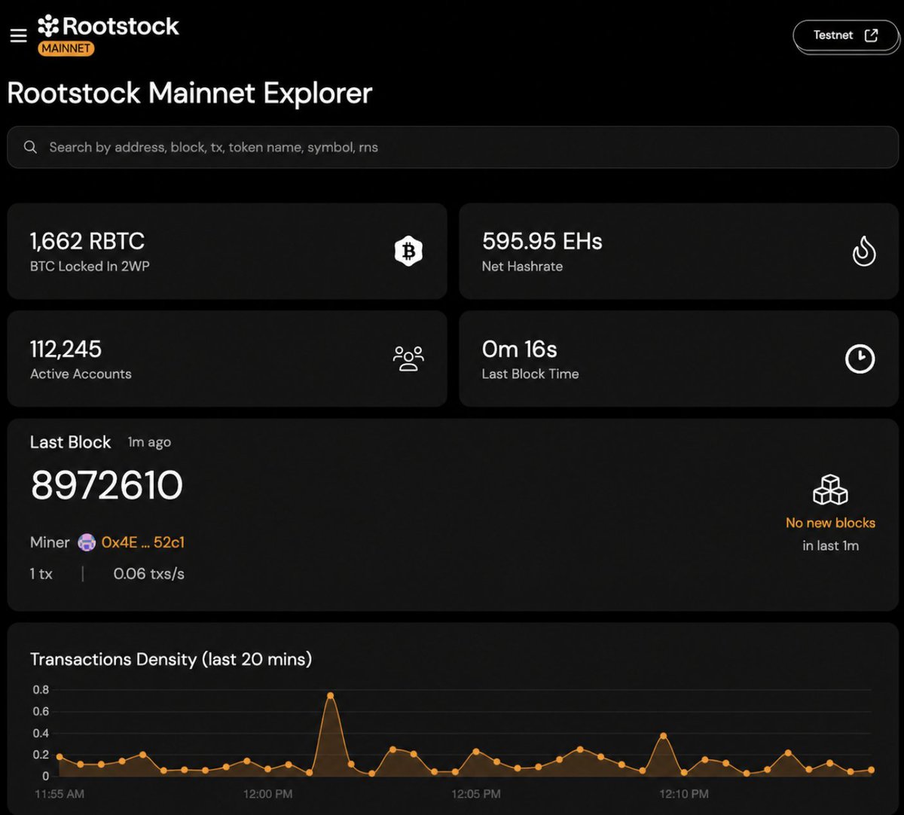The height and width of the screenshot is (815, 904).
Task: Click the flame hashrate icon
Action: coord(863,251)
